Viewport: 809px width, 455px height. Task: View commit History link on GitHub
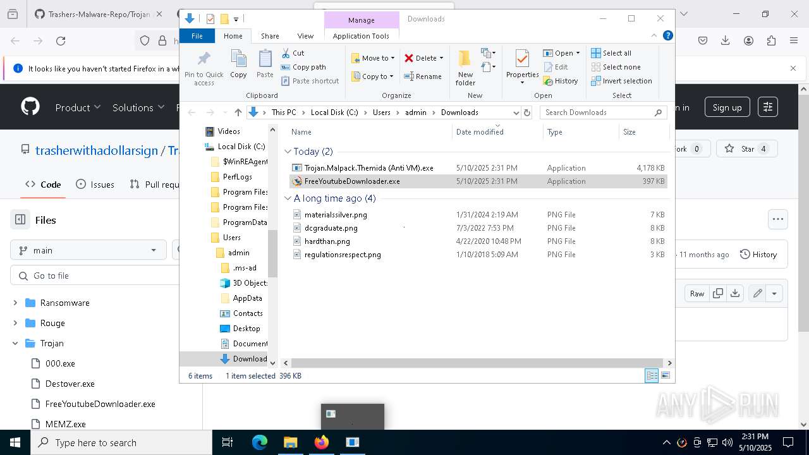tap(758, 254)
